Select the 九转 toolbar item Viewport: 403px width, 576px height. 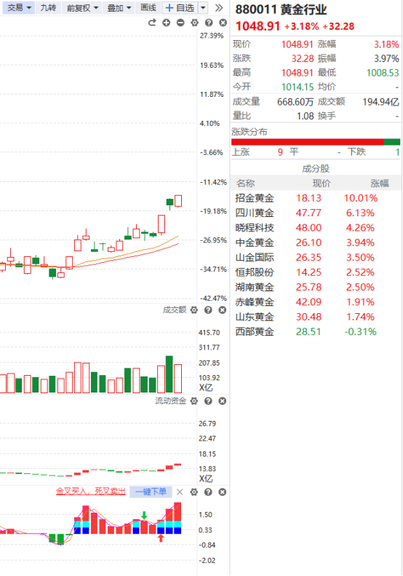point(48,8)
